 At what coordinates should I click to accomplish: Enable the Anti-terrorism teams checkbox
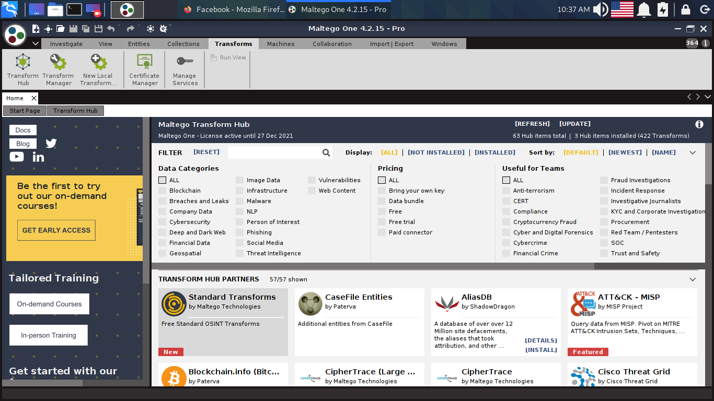pyautogui.click(x=506, y=191)
